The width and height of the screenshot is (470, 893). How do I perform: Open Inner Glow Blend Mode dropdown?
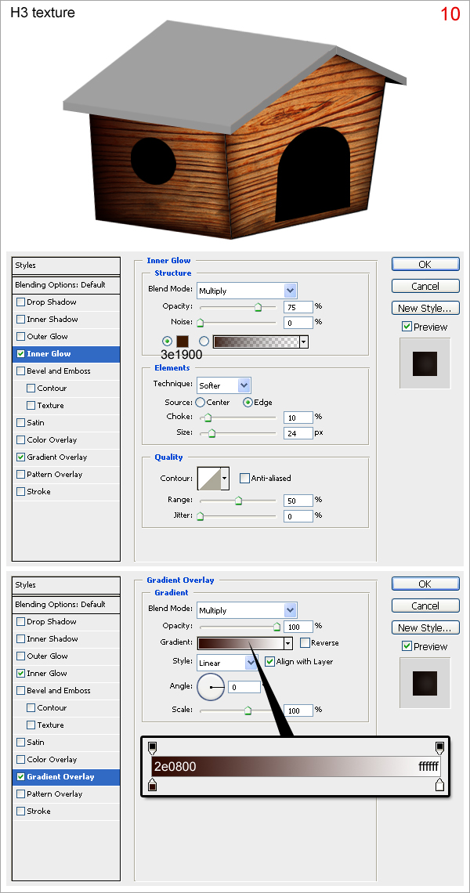pos(291,291)
